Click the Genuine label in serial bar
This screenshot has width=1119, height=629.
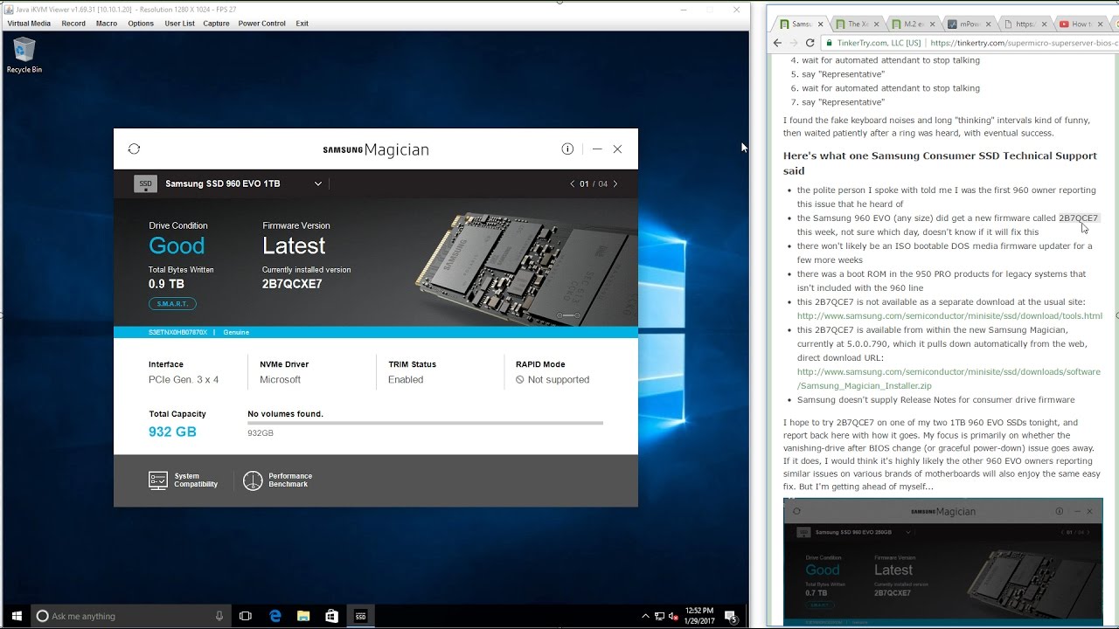point(236,333)
